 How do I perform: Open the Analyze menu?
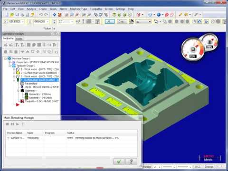(31, 9)
